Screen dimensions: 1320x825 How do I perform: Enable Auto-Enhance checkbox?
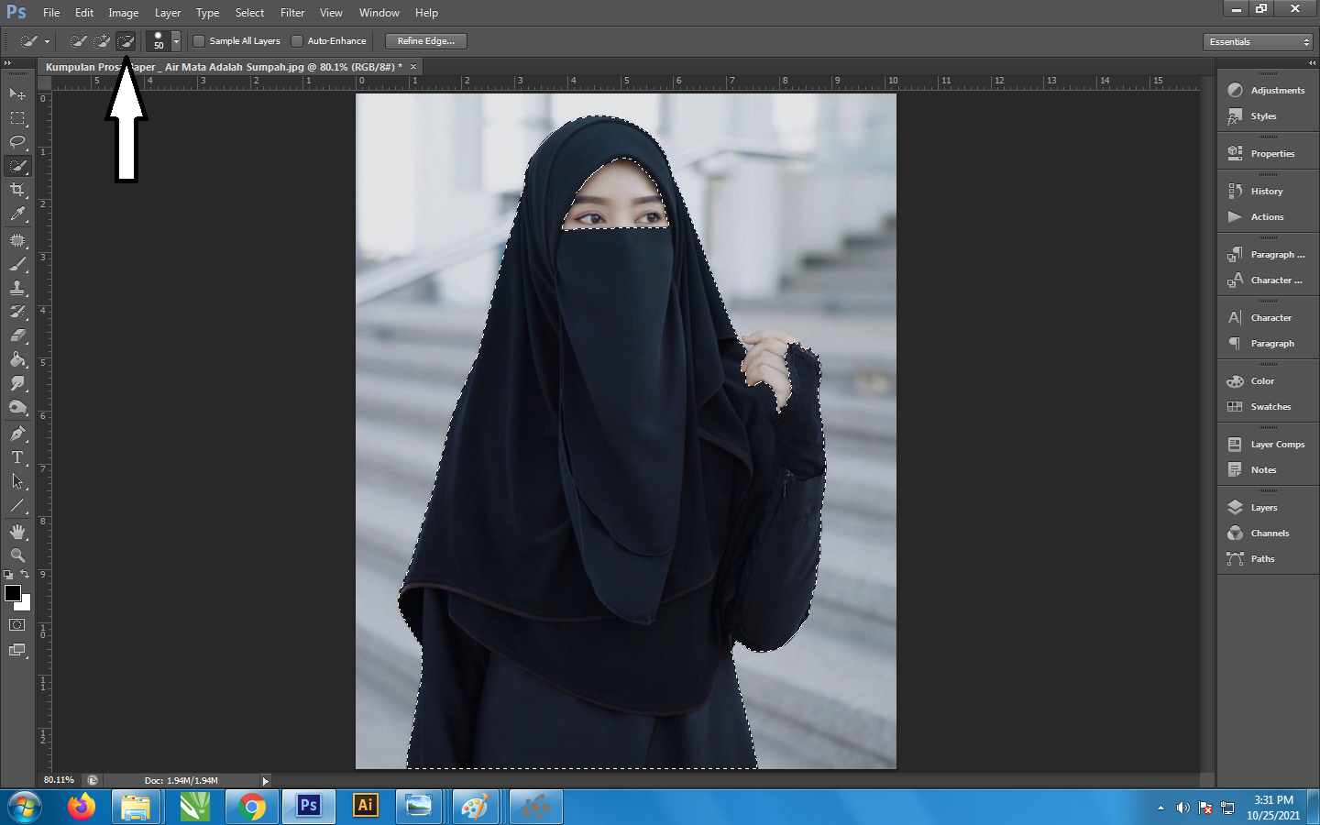coord(297,41)
